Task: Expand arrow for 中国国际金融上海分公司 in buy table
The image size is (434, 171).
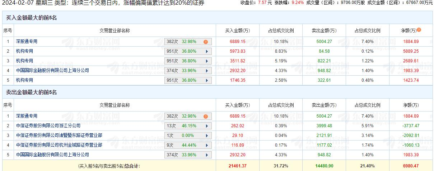Action: point(207,71)
